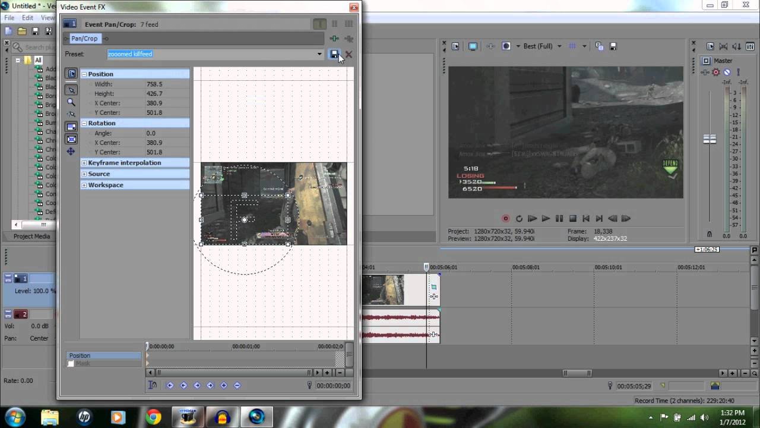Viewport: 760px width, 428px height.
Task: Go to Previous Keyframe button
Action: point(183,385)
